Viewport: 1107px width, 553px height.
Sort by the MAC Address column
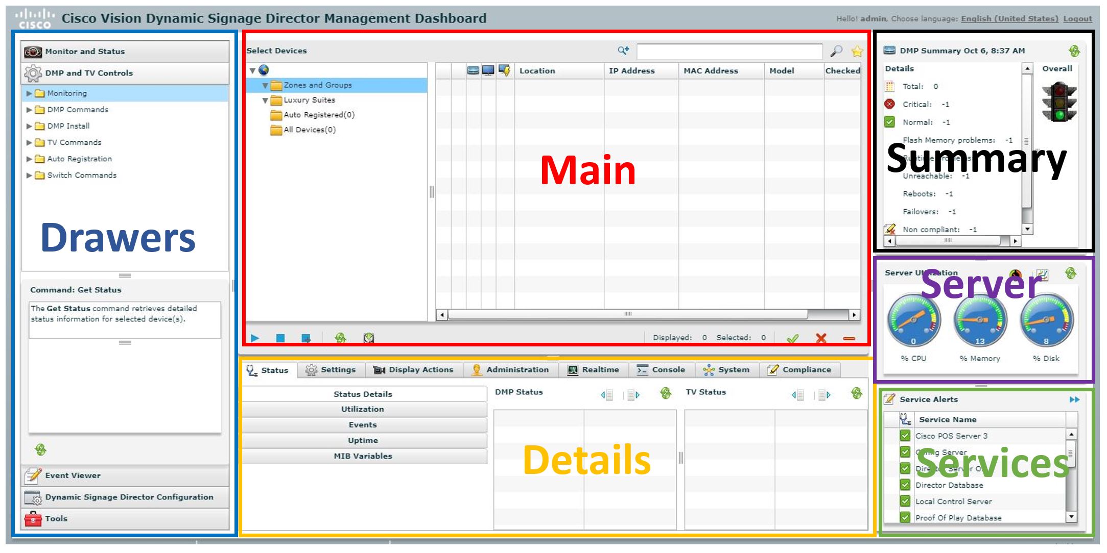[721, 71]
